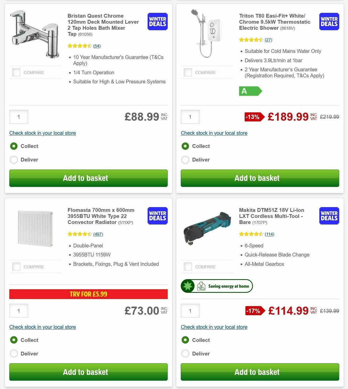The width and height of the screenshot is (348, 389).
Task: Click the Flomasta radiator thumbnail
Action: pyautogui.click(x=35, y=228)
